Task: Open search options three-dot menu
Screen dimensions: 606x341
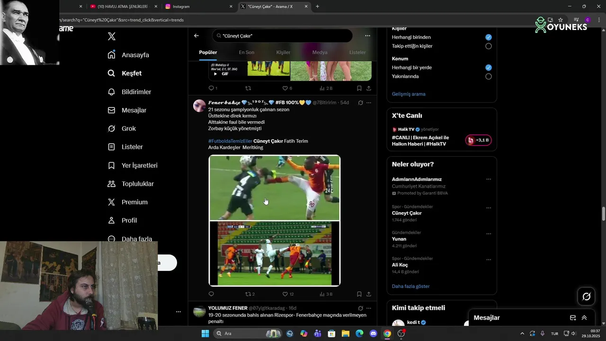Action: (x=367, y=36)
